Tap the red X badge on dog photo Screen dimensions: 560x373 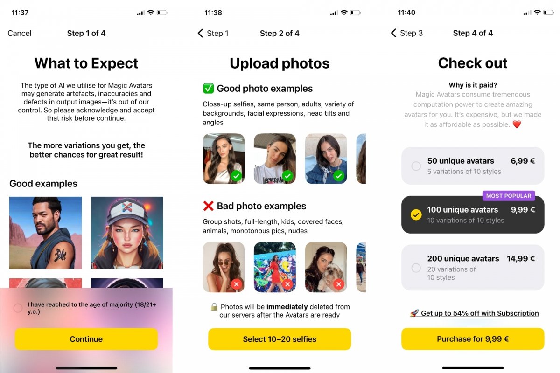pyautogui.click(x=339, y=284)
